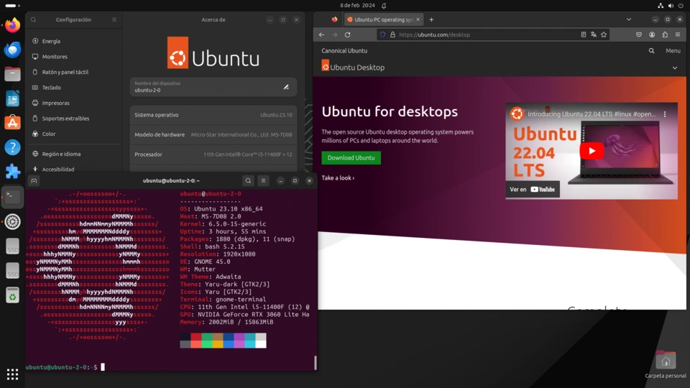Switch to Ubuntu PC operating system tab
The image size is (690, 388).
pyautogui.click(x=381, y=19)
